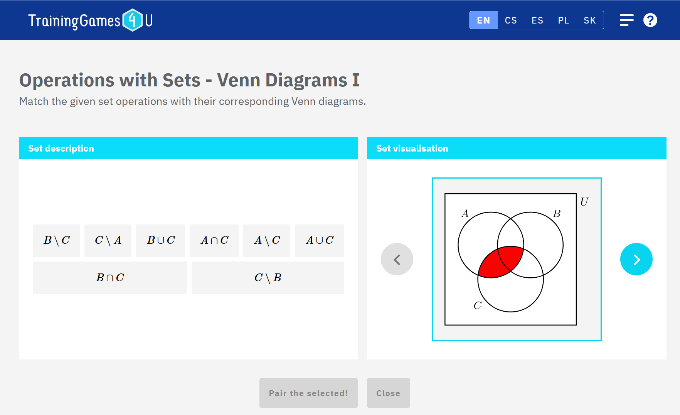
Task: Switch language to PL
Action: pos(564,20)
